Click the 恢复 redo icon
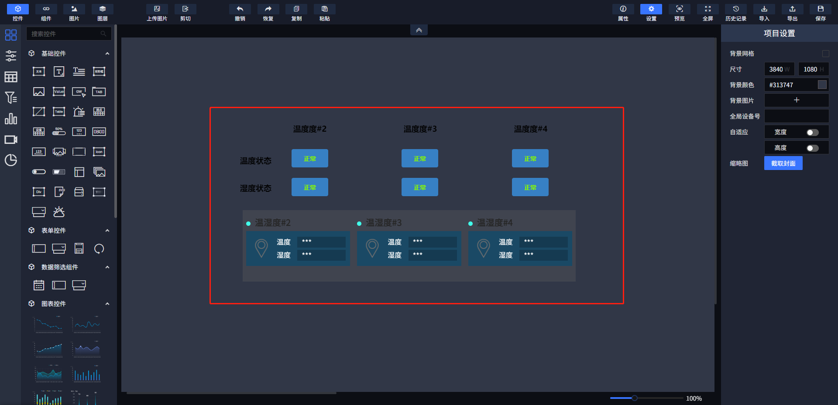 coord(268,9)
